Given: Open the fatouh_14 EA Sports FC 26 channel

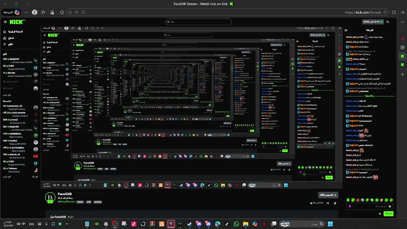Looking at the screenshot, I should 20,156.
